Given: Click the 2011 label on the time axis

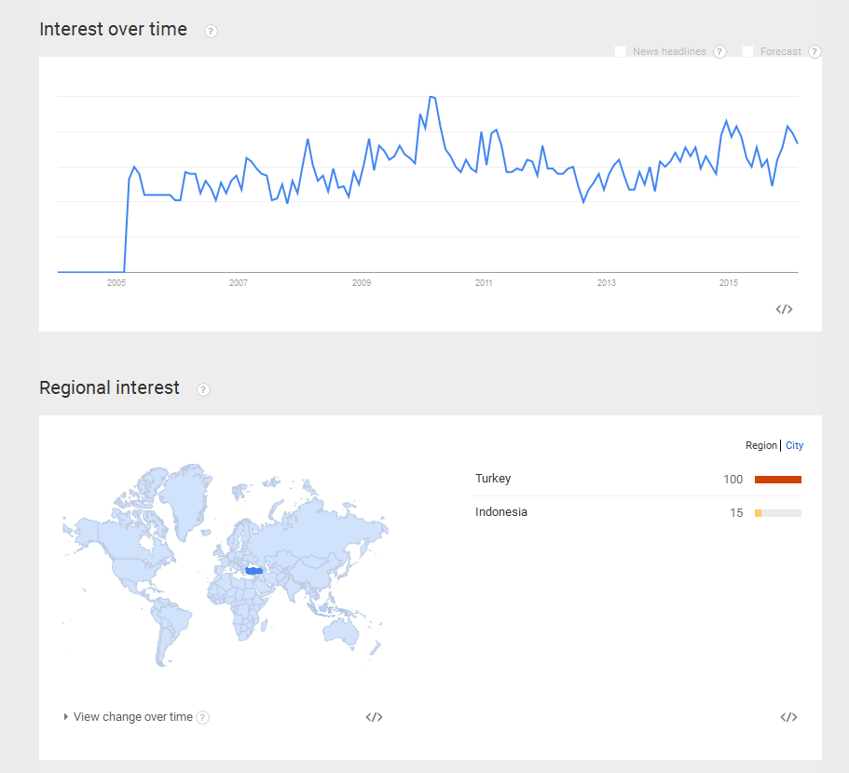Looking at the screenshot, I should [x=484, y=282].
